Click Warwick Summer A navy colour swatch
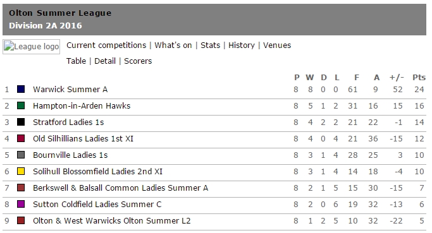This screenshot has width=432, height=233. click(x=21, y=89)
